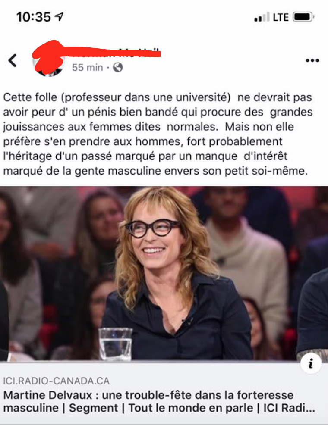Tap the globe public audience icon
328x425 pixels.
[x=118, y=67]
